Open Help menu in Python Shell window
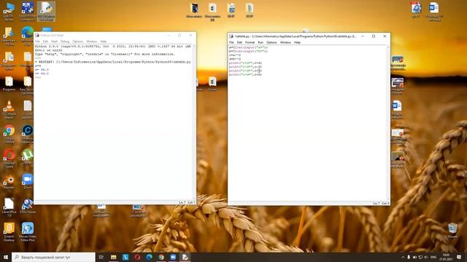 pyautogui.click(x=104, y=41)
